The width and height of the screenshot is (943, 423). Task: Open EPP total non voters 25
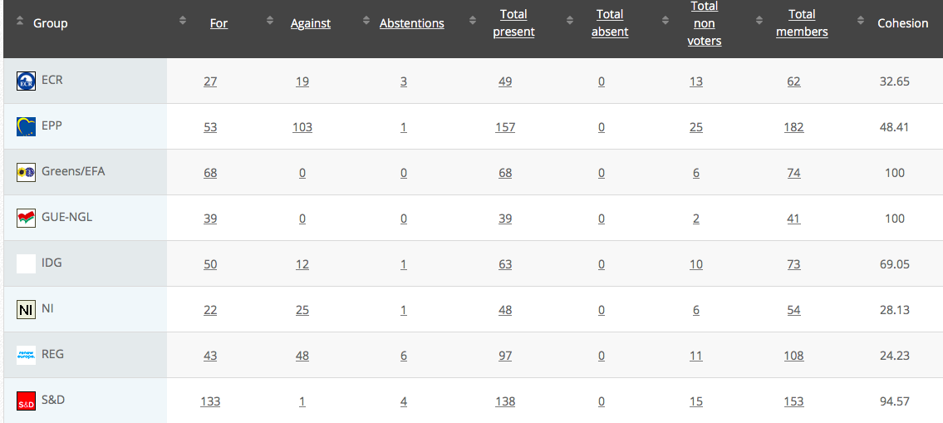click(695, 127)
